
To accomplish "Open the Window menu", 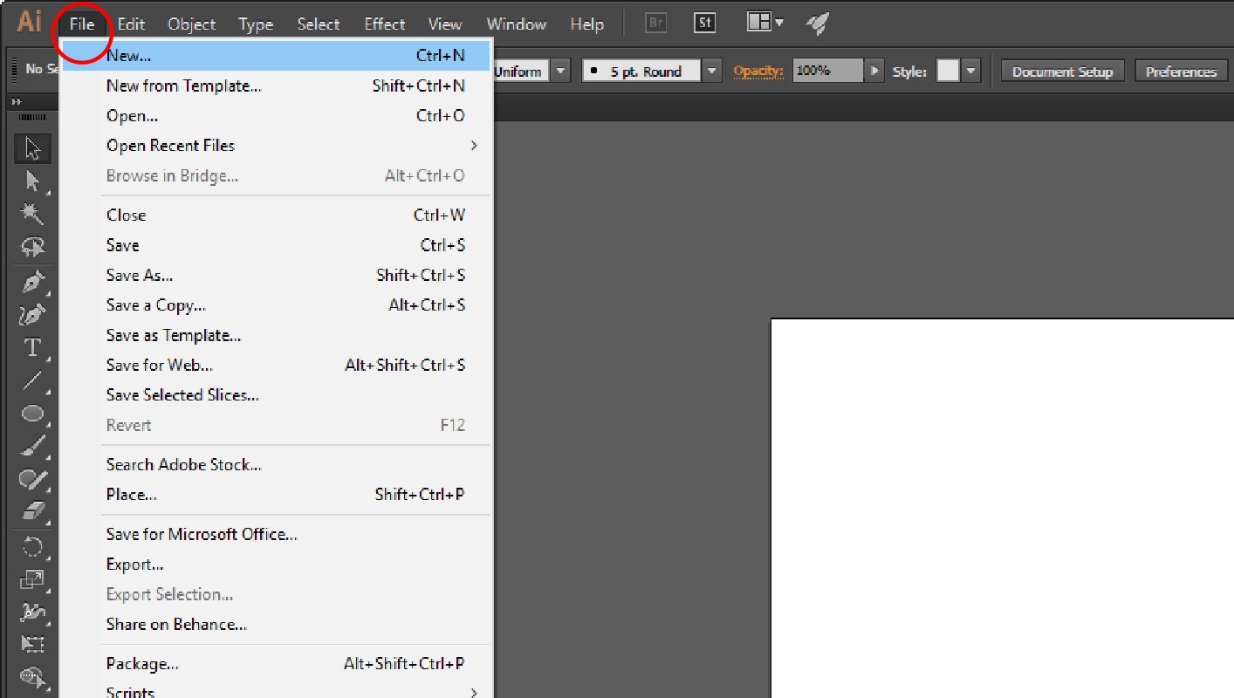I will tap(516, 24).
